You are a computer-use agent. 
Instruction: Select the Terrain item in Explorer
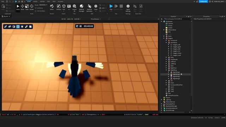(x=170, y=26)
